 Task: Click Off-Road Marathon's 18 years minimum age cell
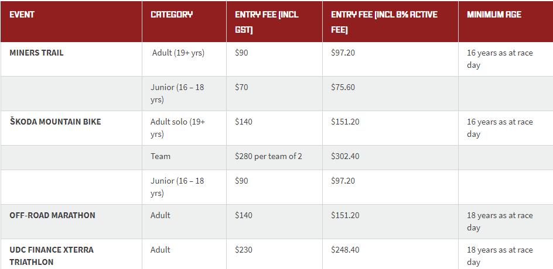[506, 222]
